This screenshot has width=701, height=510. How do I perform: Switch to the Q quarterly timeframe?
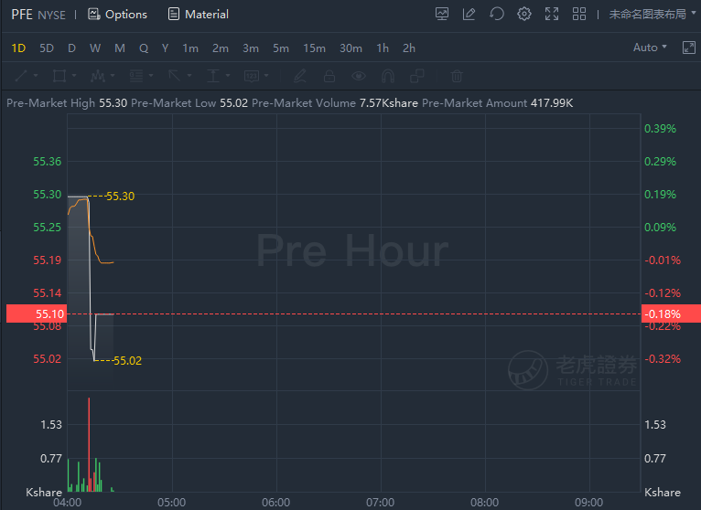point(144,48)
